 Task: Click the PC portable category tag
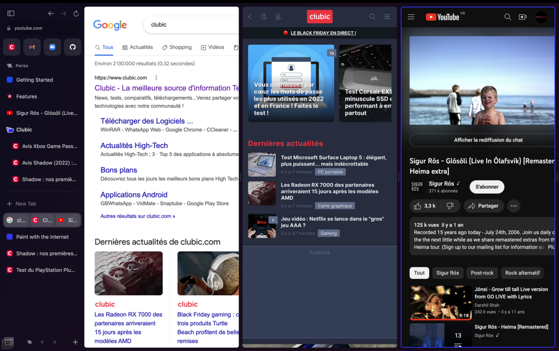(x=330, y=172)
